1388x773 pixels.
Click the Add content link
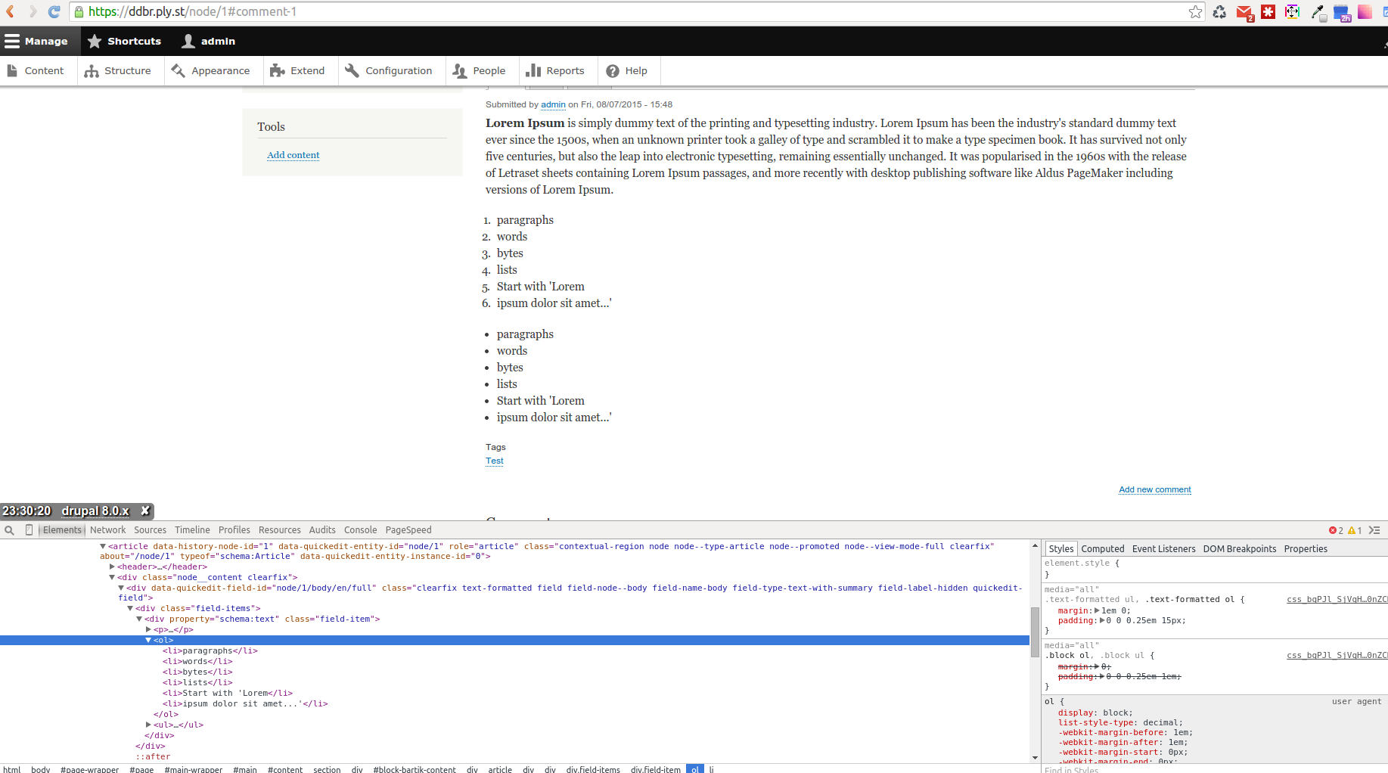tap(293, 155)
